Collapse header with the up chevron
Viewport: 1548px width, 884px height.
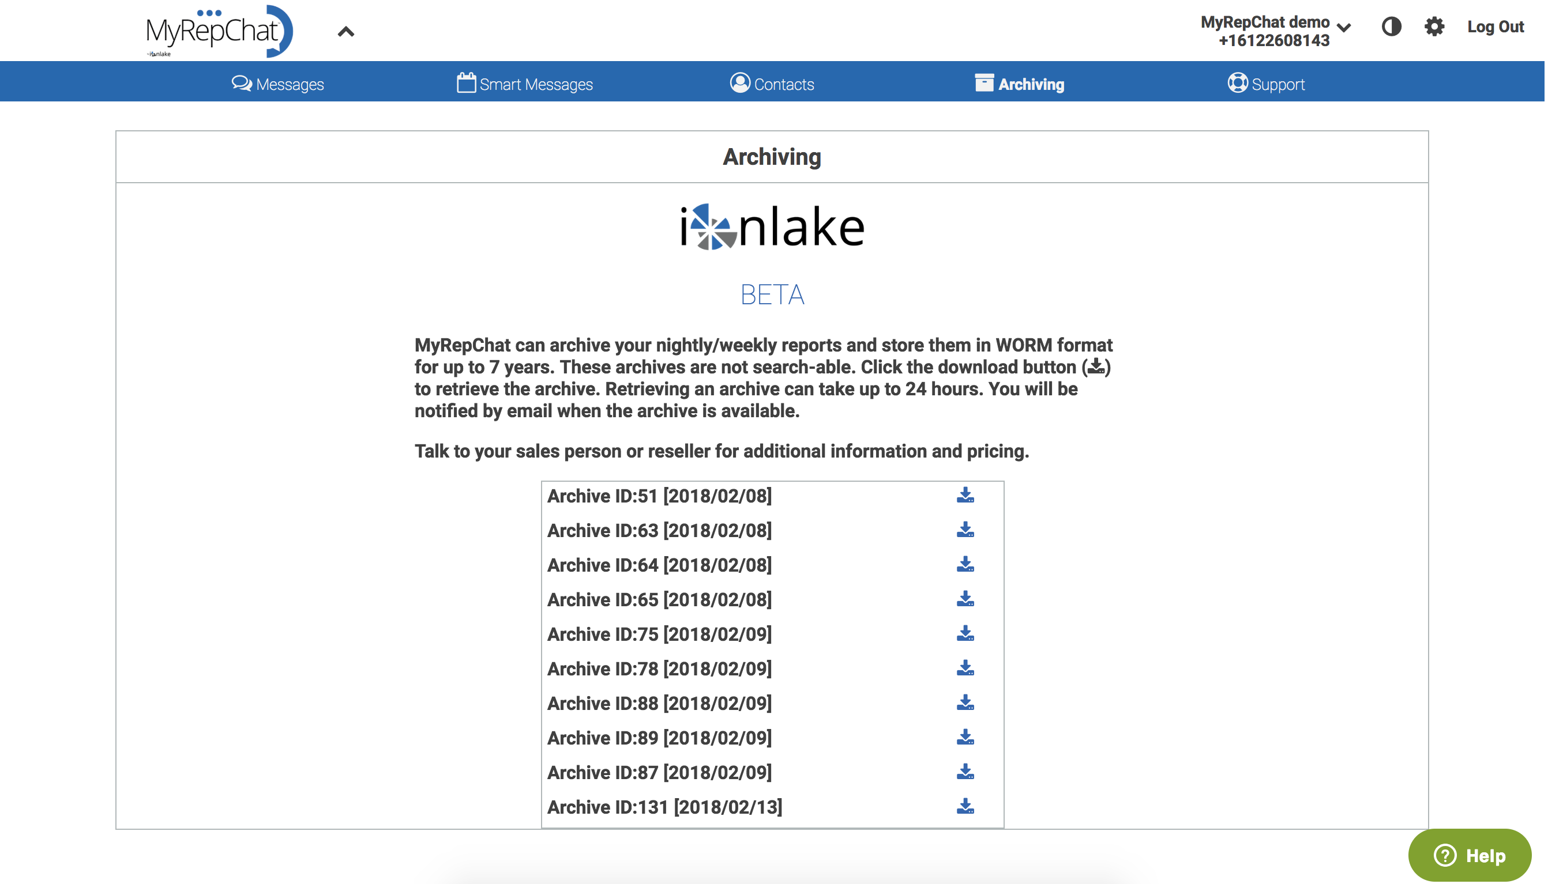[x=346, y=32]
